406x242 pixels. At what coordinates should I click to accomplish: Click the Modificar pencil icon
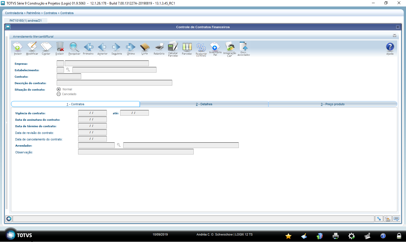pyautogui.click(x=32, y=48)
